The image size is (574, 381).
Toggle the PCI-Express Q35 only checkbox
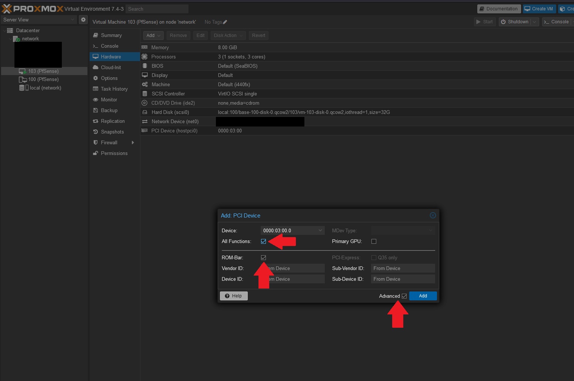(x=374, y=257)
